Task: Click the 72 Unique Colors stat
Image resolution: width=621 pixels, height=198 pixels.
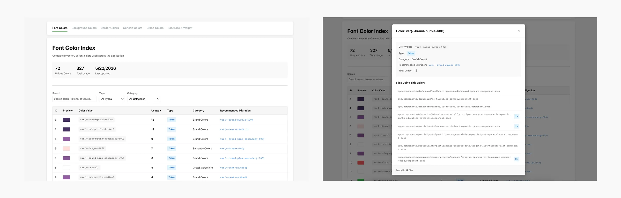Action: pyautogui.click(x=63, y=70)
